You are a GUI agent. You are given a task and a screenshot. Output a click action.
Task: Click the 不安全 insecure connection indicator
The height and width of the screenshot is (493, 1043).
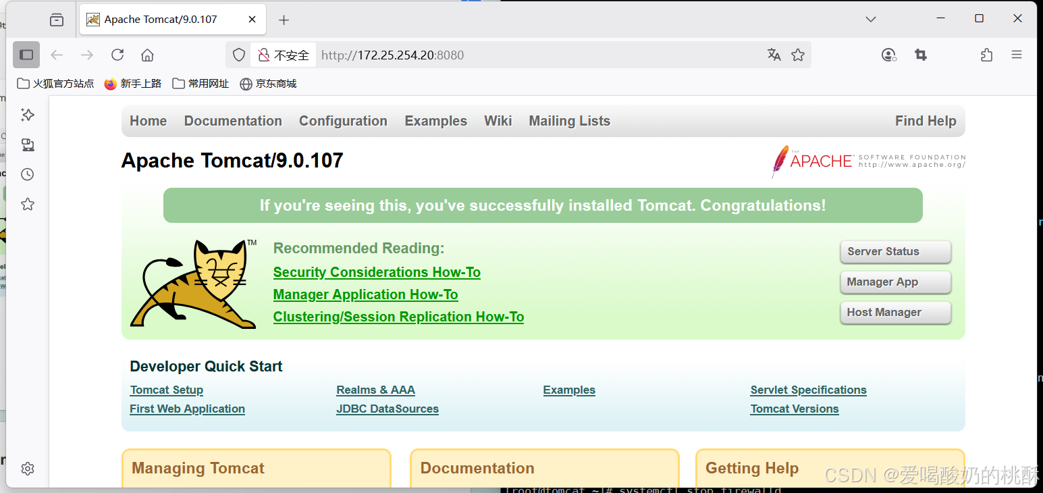(x=284, y=55)
